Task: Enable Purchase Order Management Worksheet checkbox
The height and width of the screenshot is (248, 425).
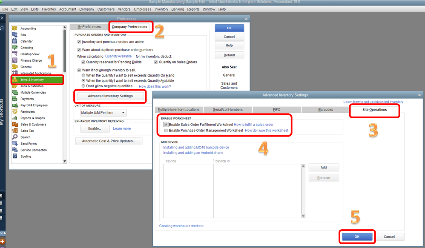Action: [x=166, y=131]
